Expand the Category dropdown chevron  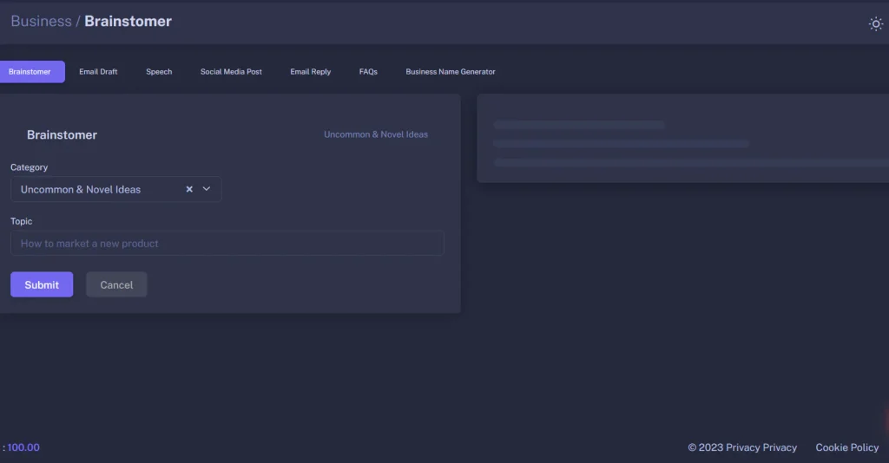[207, 189]
